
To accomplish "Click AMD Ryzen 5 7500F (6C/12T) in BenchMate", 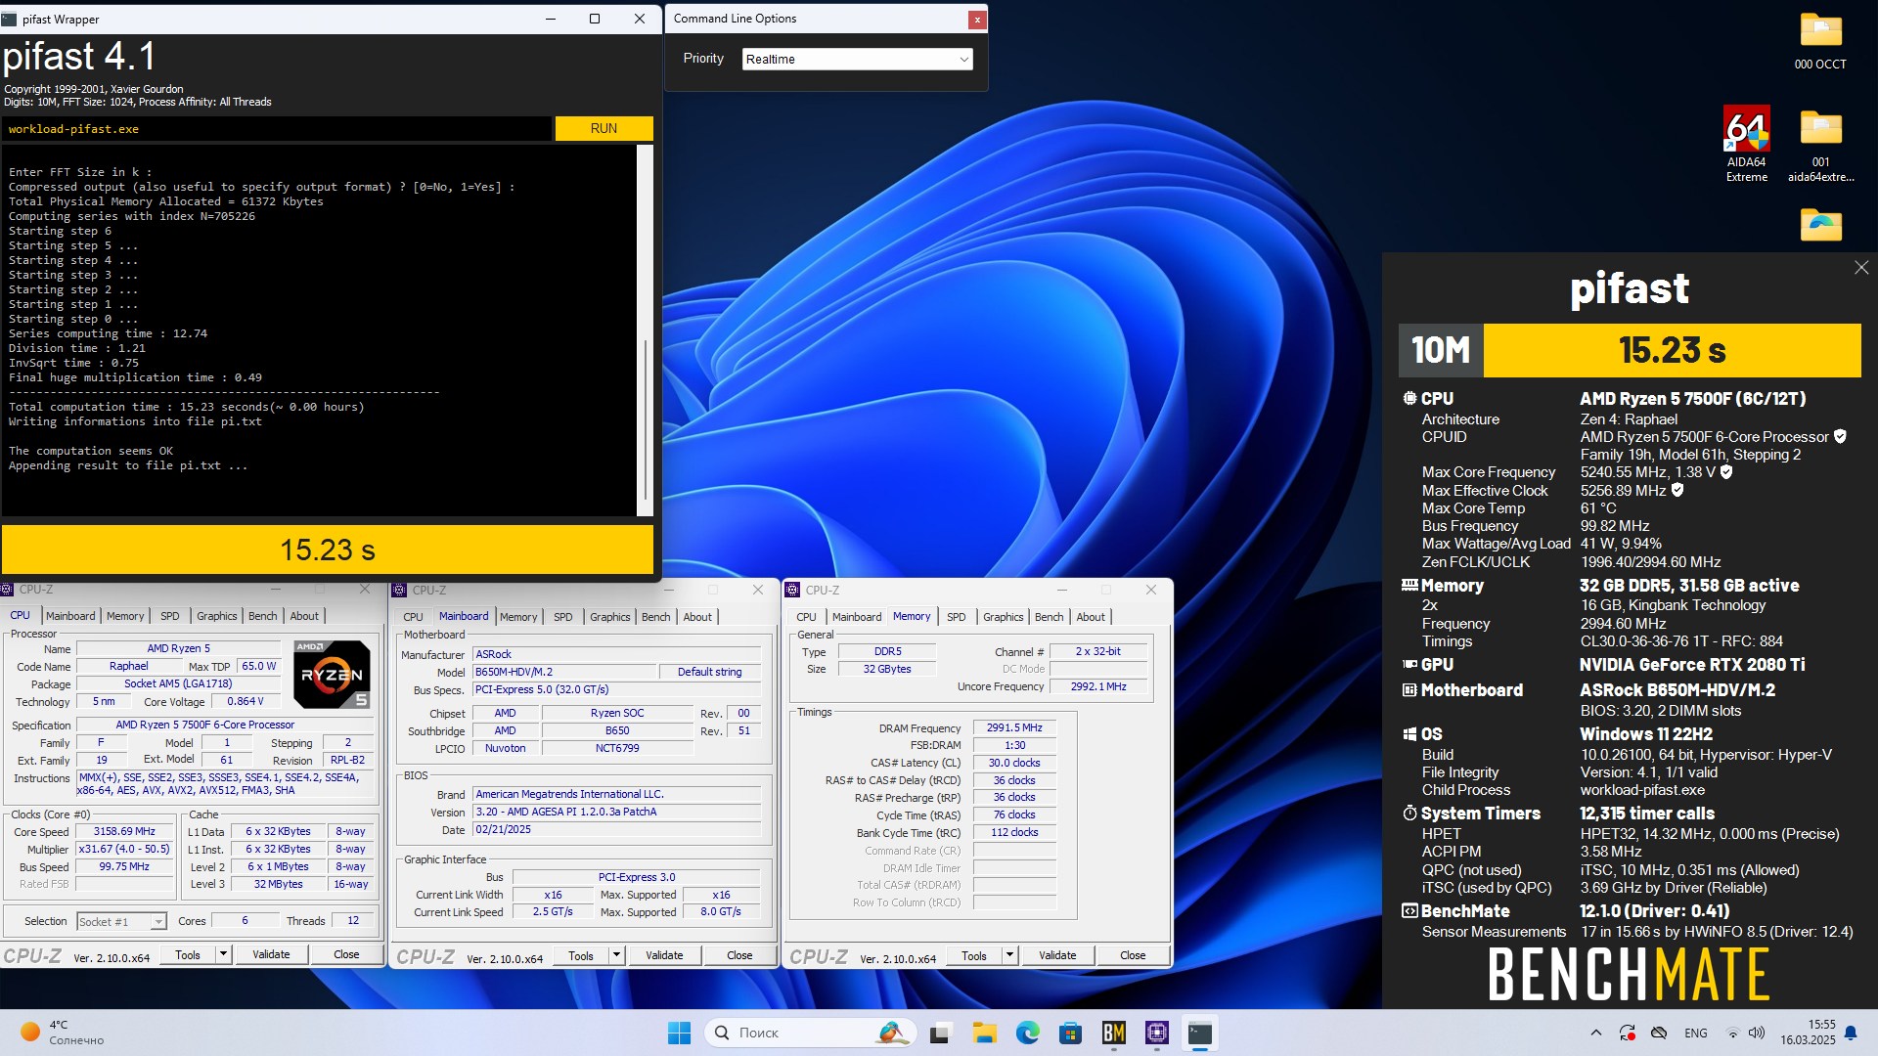I will click(1692, 399).
